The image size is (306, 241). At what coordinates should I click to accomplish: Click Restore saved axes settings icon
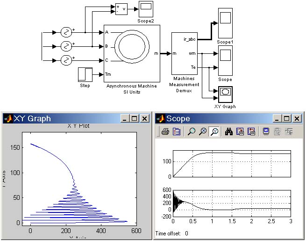point(251,131)
